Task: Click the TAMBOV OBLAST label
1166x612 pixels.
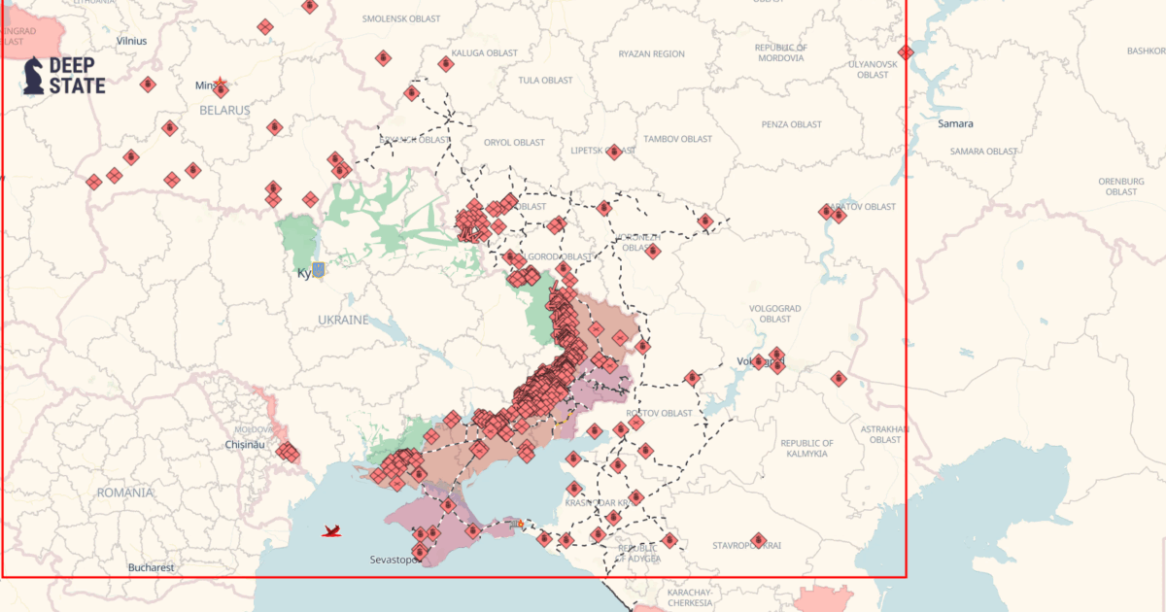Action: coord(678,139)
